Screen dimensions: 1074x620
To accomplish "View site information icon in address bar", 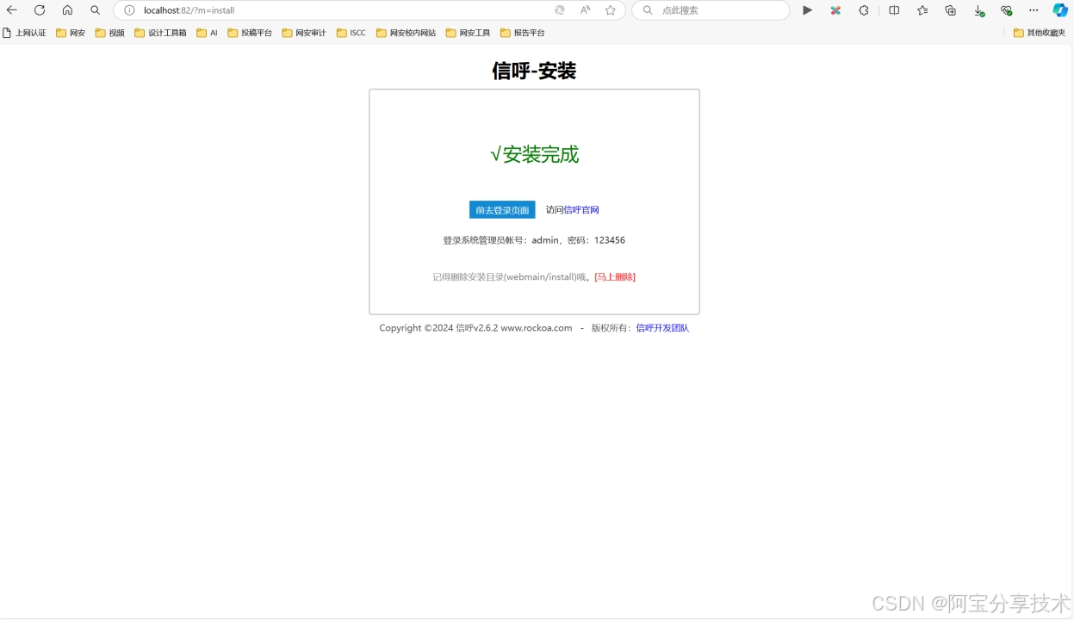I will point(129,10).
